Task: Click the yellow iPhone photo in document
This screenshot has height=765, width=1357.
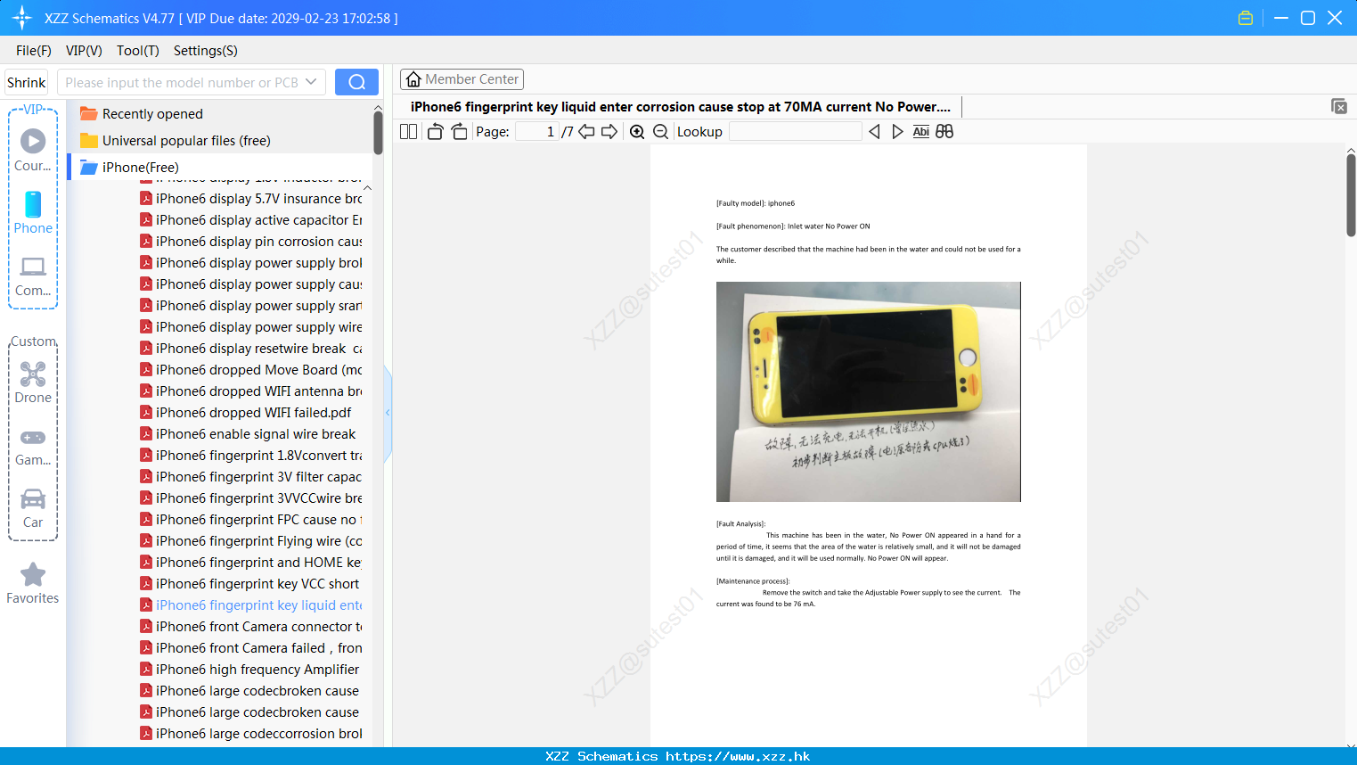Action: (x=868, y=391)
